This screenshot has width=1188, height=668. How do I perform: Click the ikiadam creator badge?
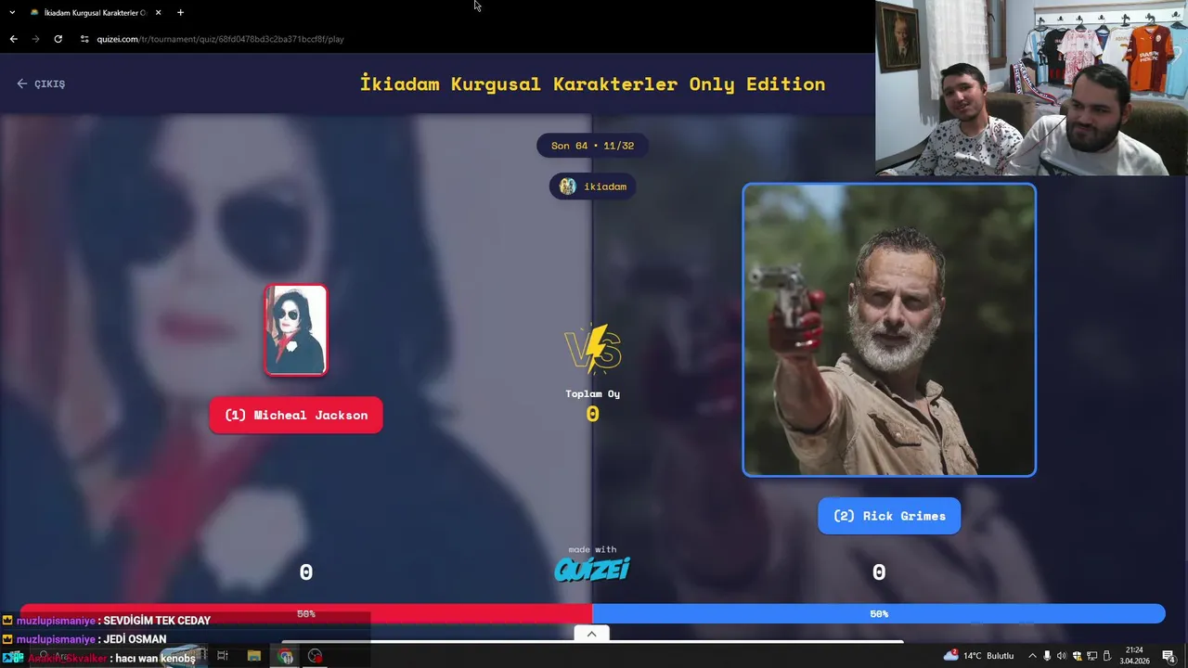click(x=592, y=186)
